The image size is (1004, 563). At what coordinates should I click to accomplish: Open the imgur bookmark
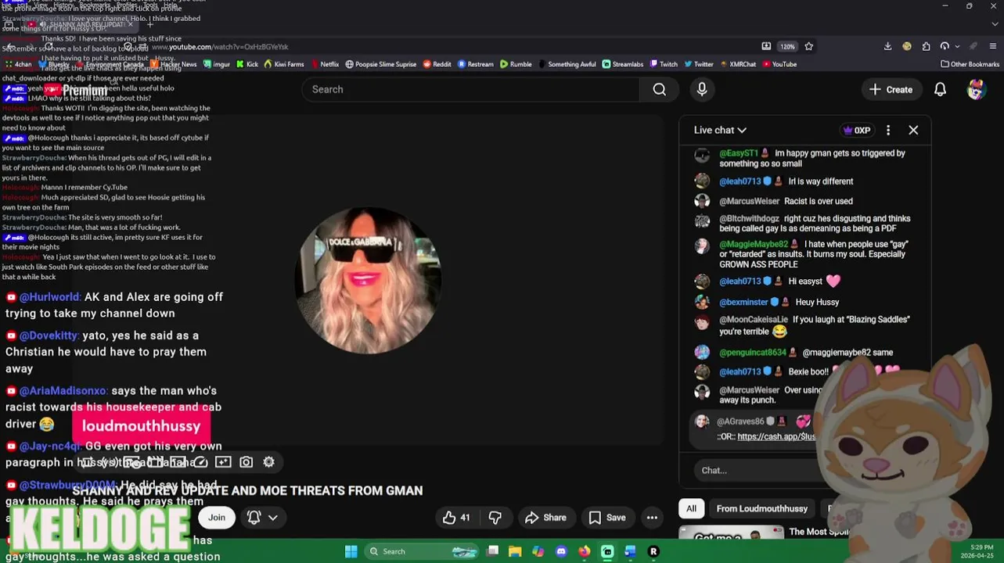[216, 64]
